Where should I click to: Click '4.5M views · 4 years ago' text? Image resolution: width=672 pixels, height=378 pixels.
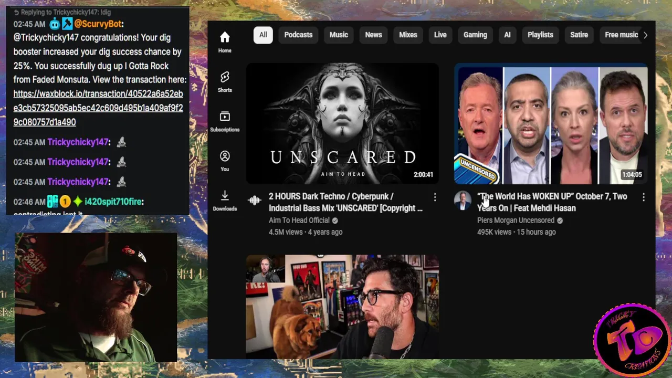coord(306,232)
